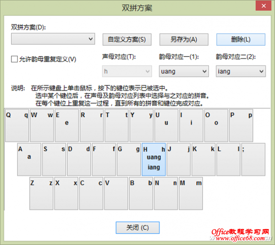Select the Z key on keyboard

click(x=41, y=193)
